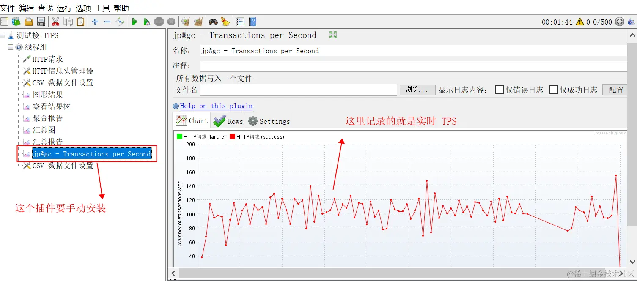Click the red HTTP请求 (success) legend swatch

point(232,136)
